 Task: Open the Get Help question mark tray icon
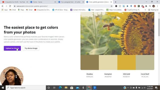tap(125, 88)
